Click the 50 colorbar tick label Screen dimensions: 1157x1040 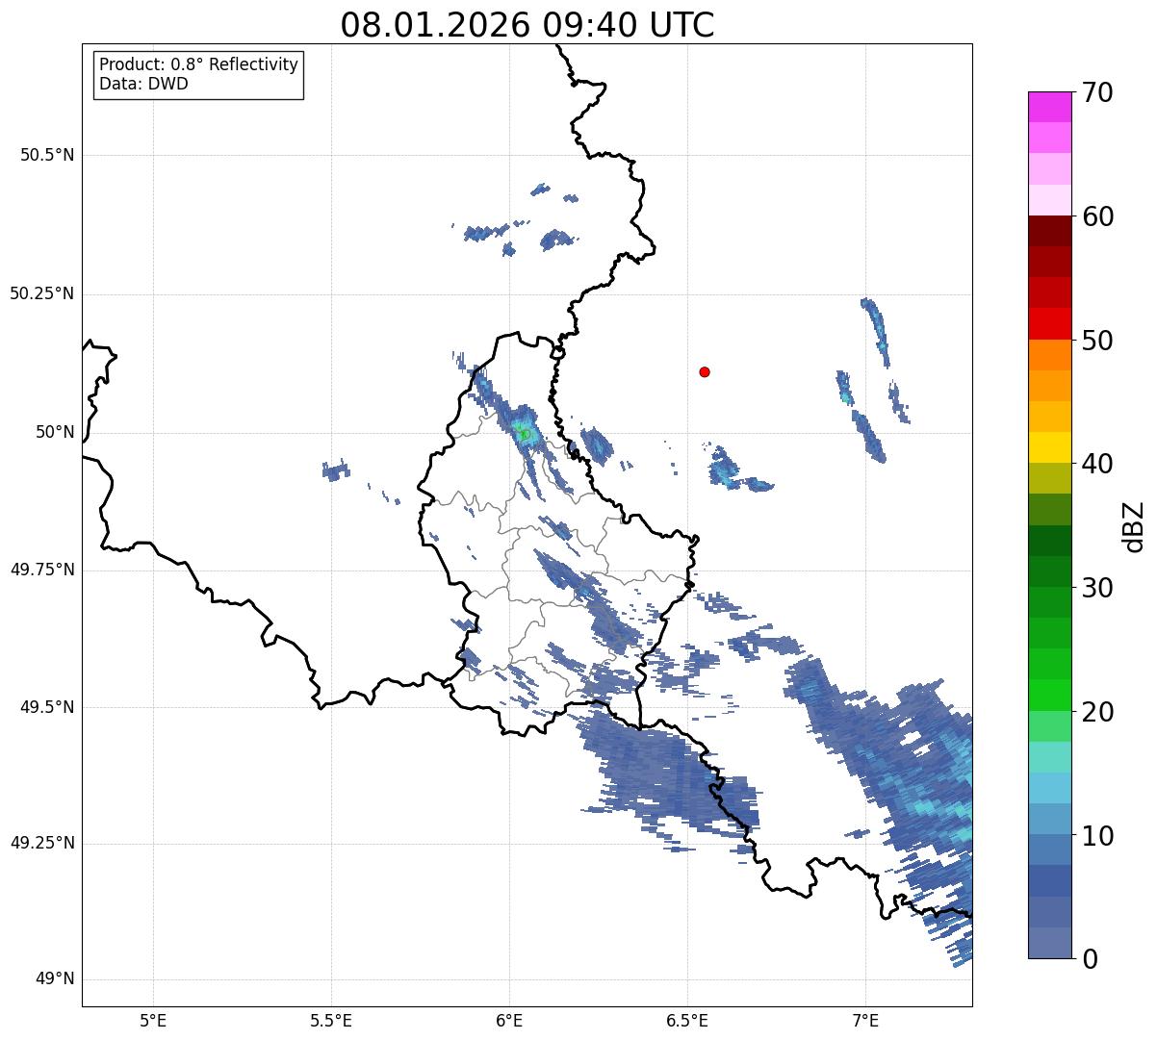(1097, 341)
